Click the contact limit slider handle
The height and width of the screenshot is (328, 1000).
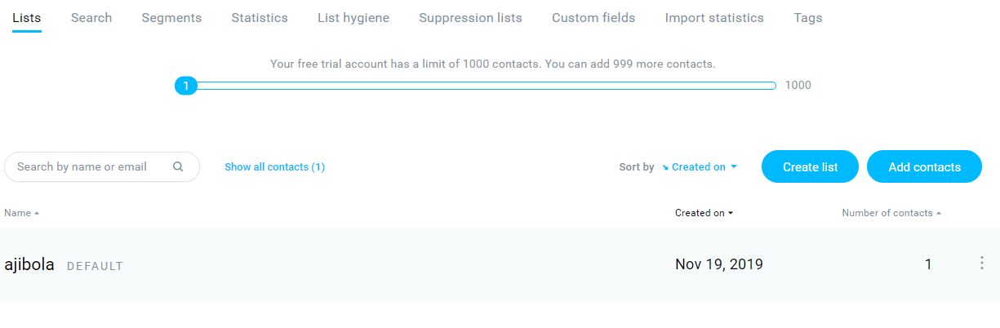click(186, 85)
